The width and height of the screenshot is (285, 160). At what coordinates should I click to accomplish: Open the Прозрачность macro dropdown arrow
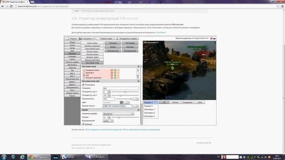coord(138,99)
